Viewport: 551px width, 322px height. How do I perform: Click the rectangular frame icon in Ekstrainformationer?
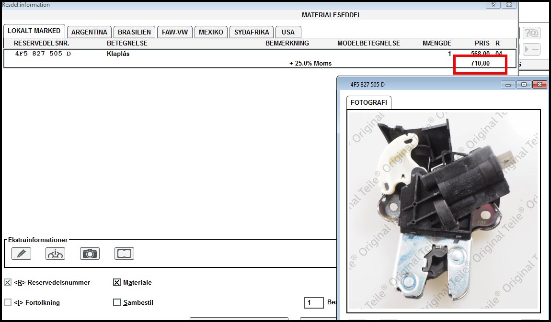tap(124, 254)
